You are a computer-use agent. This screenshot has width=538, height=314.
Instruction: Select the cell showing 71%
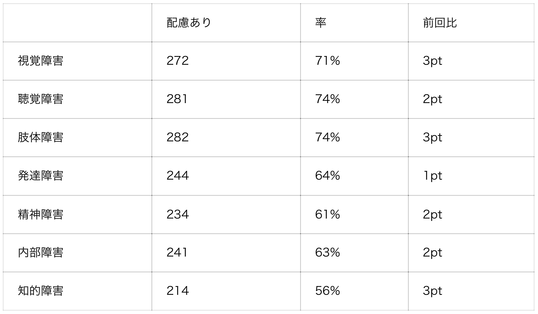(x=354, y=61)
